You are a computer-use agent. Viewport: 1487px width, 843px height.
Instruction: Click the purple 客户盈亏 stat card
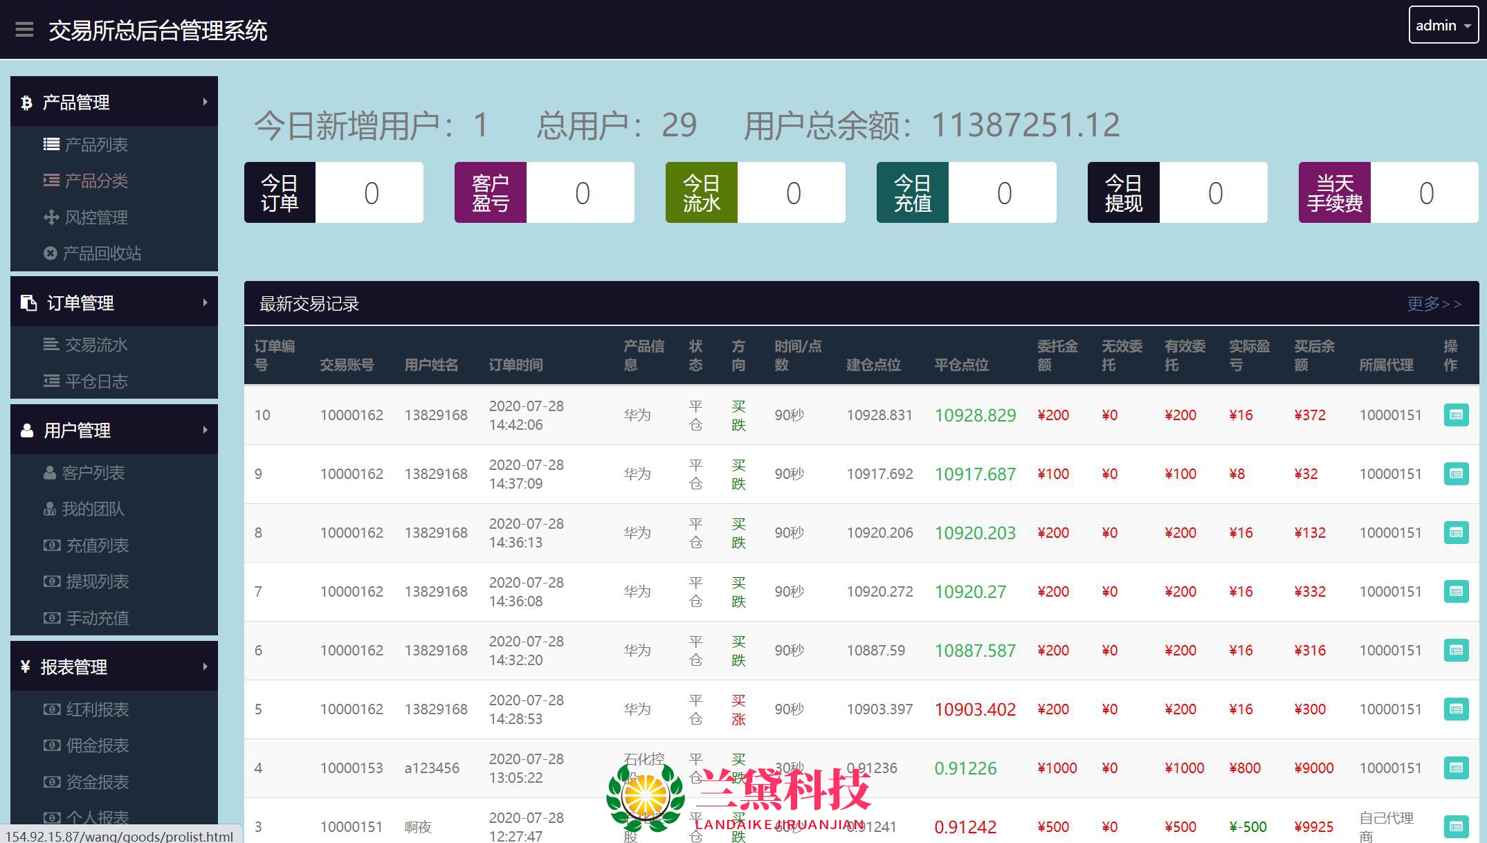(x=544, y=192)
